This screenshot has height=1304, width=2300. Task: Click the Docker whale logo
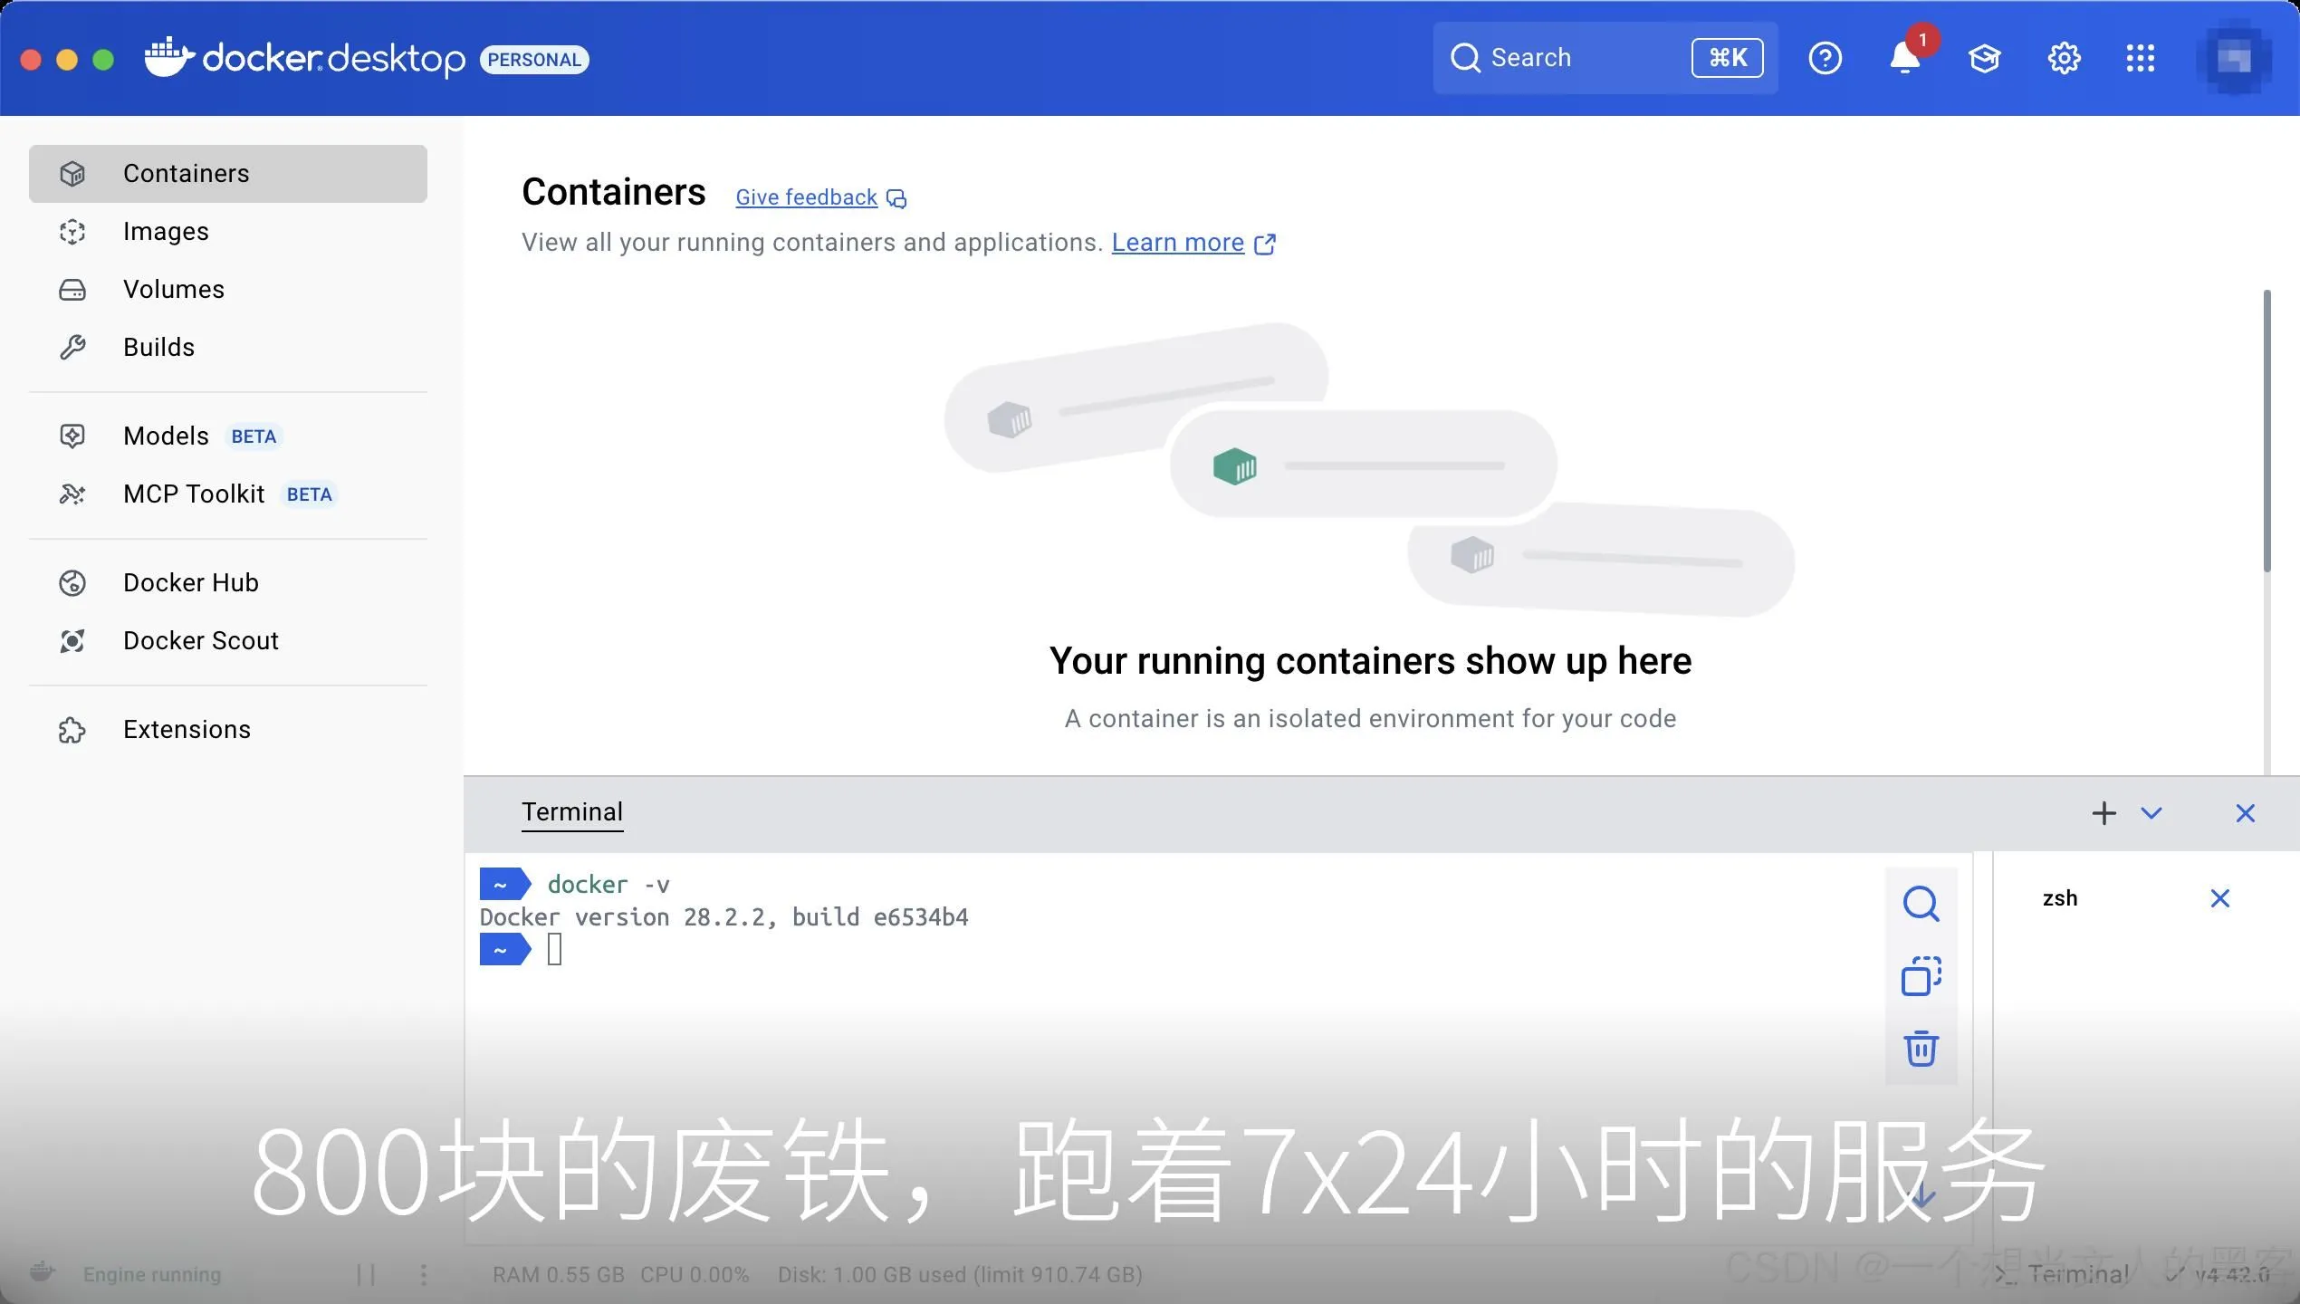point(169,57)
